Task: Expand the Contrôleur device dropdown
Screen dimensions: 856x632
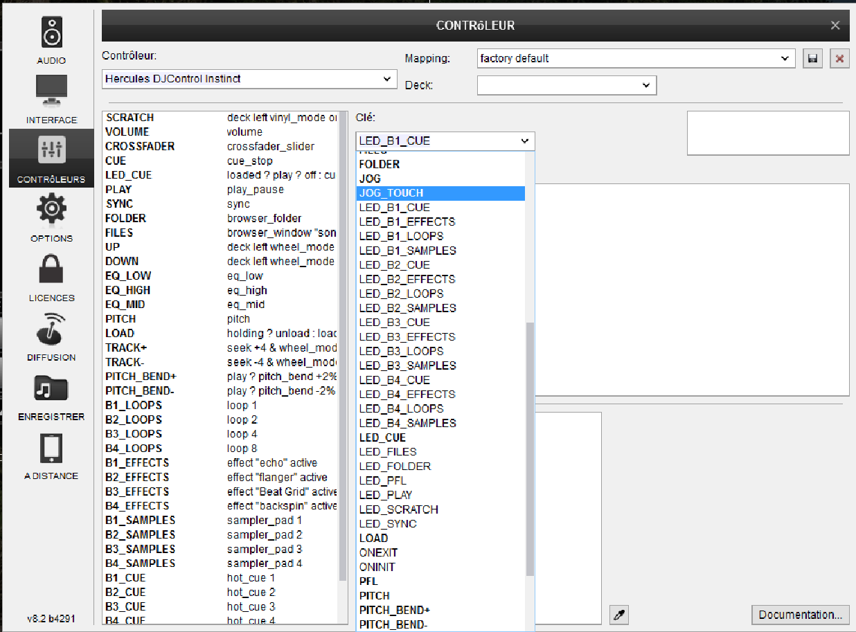Action: [249, 79]
